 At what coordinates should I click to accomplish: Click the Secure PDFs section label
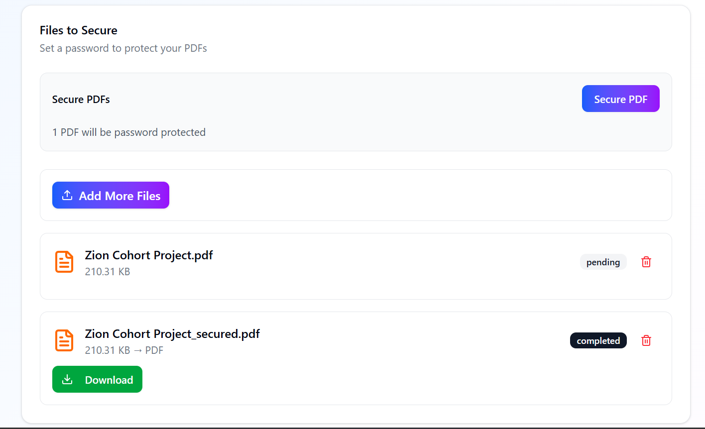tap(81, 100)
